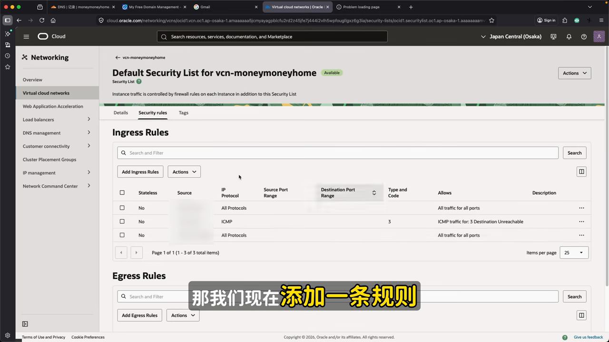Screen dimensions: 609x342
Task: Click Give us feedback link
Action: pyautogui.click(x=588, y=337)
